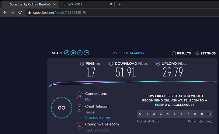Close the Speedtest by Ookla tab

(54, 4)
